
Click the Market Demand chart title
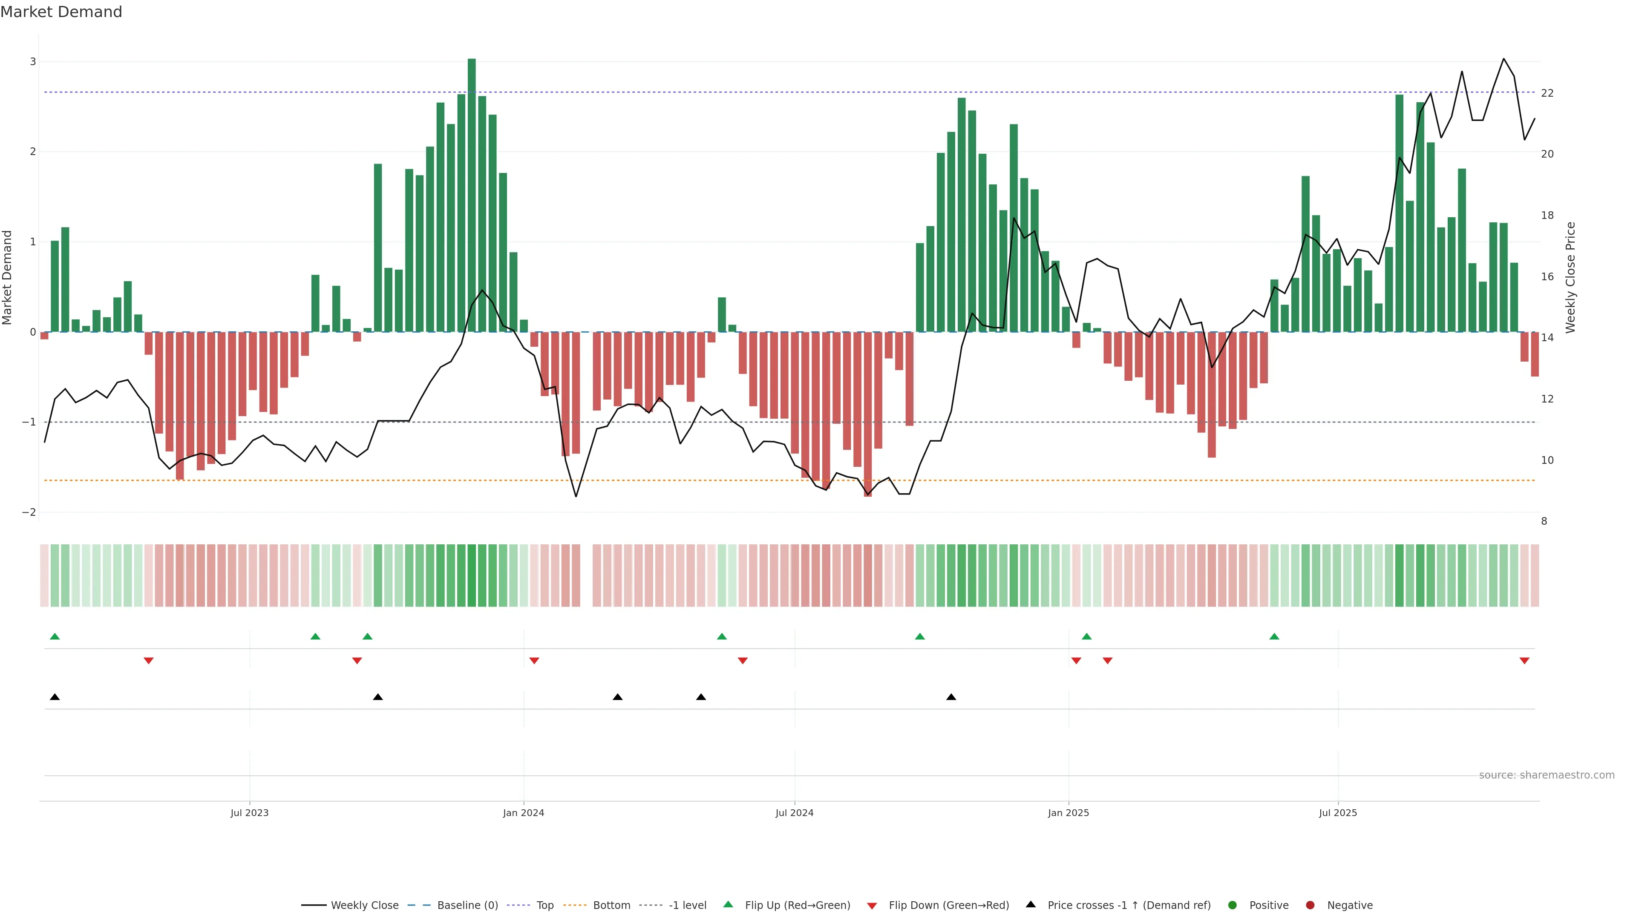click(61, 12)
